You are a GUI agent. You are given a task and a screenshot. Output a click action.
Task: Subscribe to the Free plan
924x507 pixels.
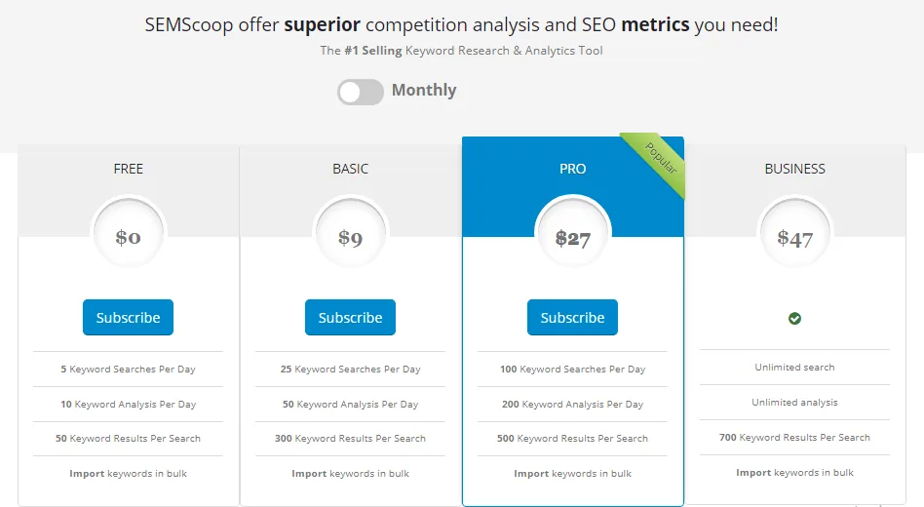point(128,318)
